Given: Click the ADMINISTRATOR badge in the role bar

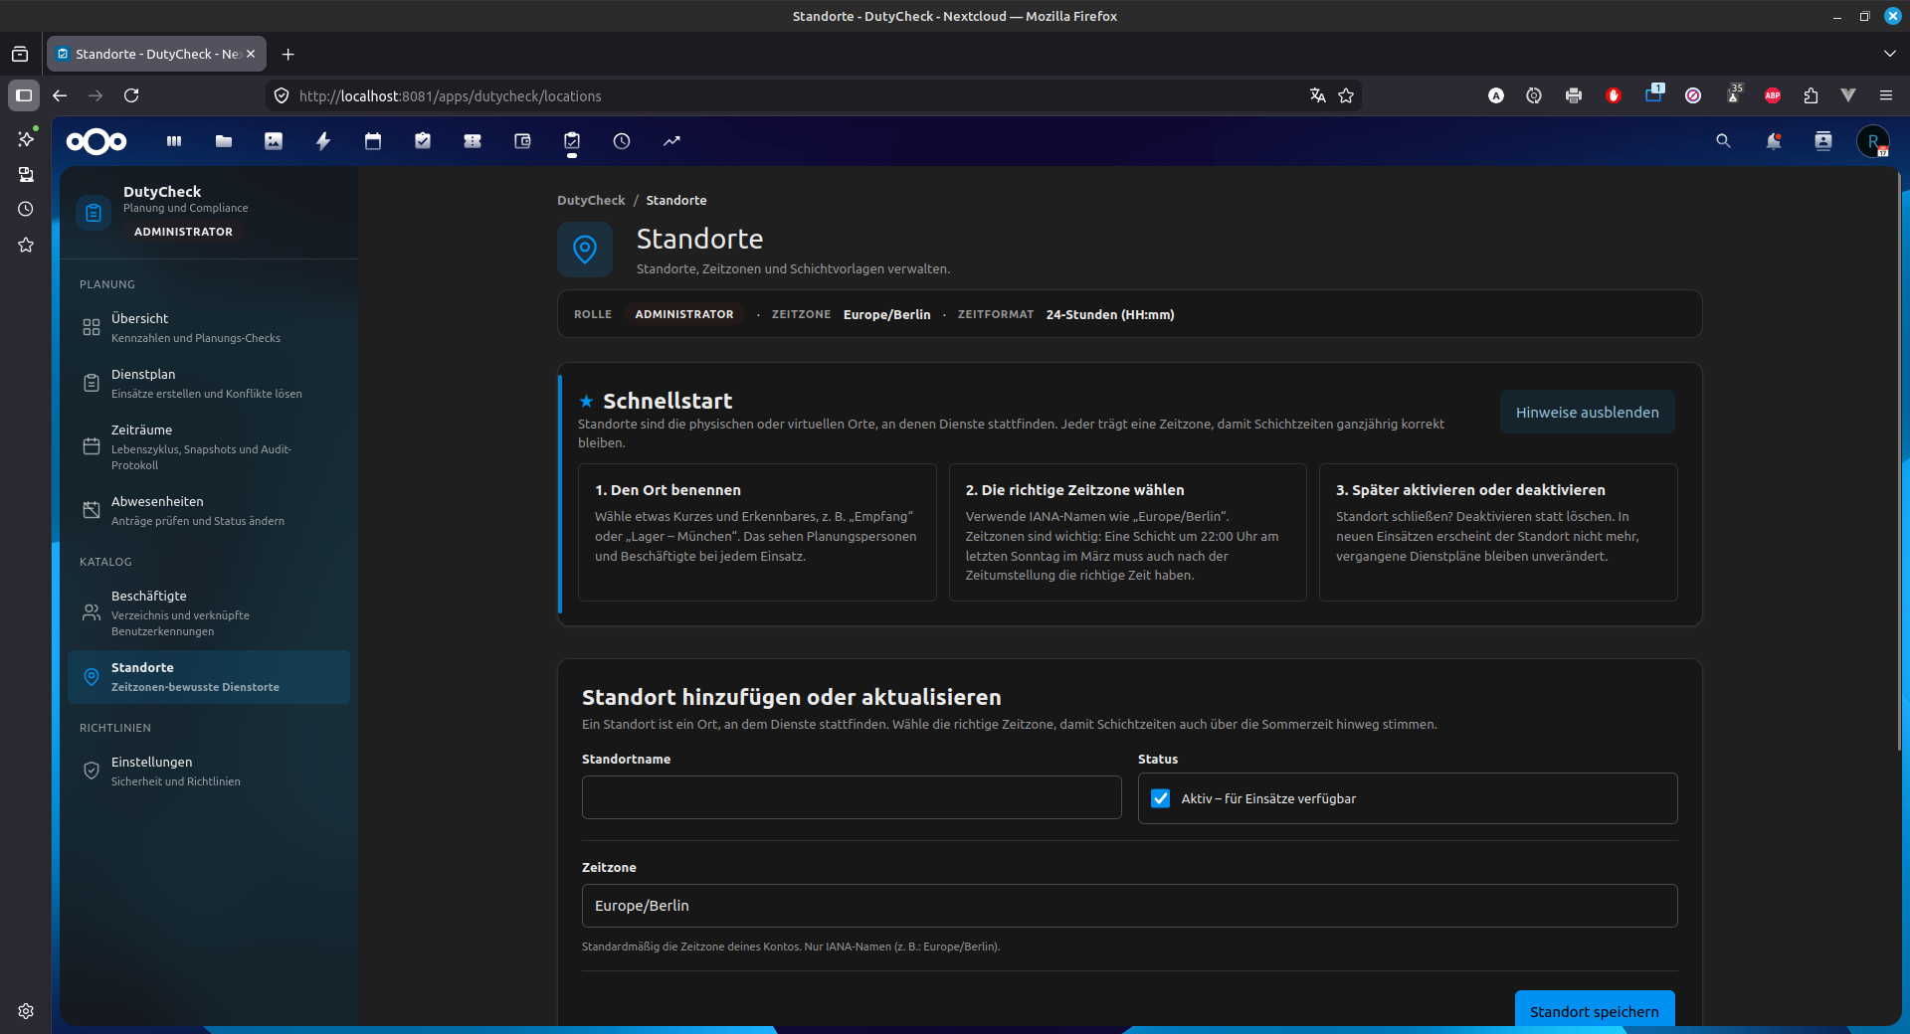Looking at the screenshot, I should pos(684,314).
